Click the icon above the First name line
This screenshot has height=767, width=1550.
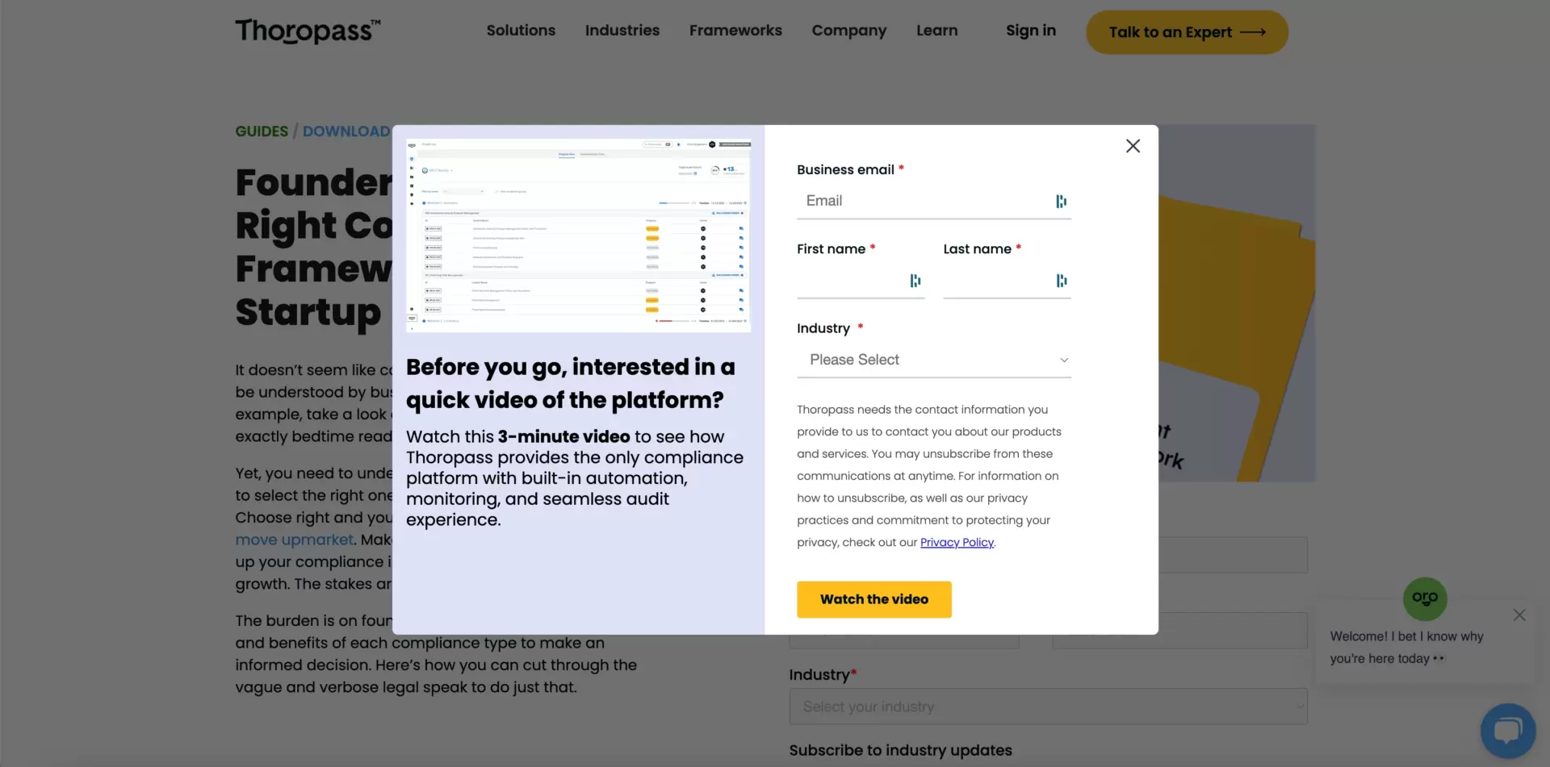click(915, 281)
